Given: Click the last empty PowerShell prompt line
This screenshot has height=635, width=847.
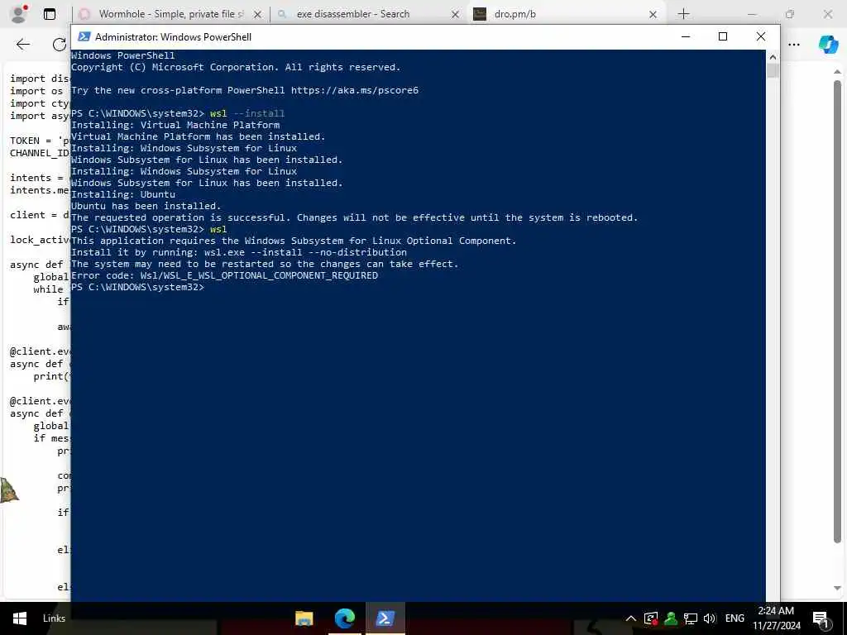Looking at the screenshot, I should (138, 287).
